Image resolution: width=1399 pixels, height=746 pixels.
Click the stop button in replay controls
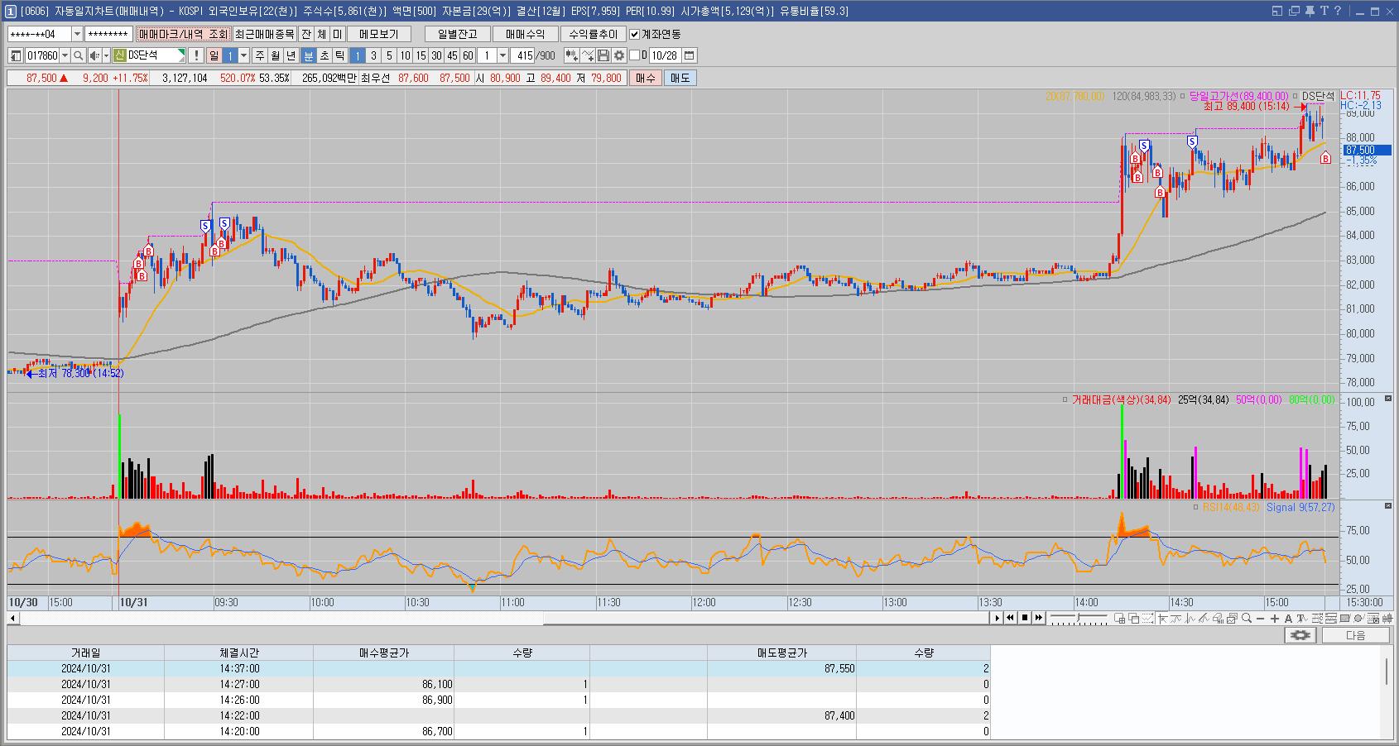point(1025,618)
